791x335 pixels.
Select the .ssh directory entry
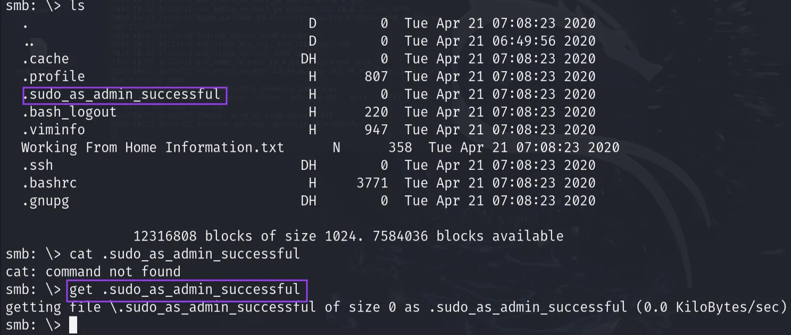click(x=37, y=165)
